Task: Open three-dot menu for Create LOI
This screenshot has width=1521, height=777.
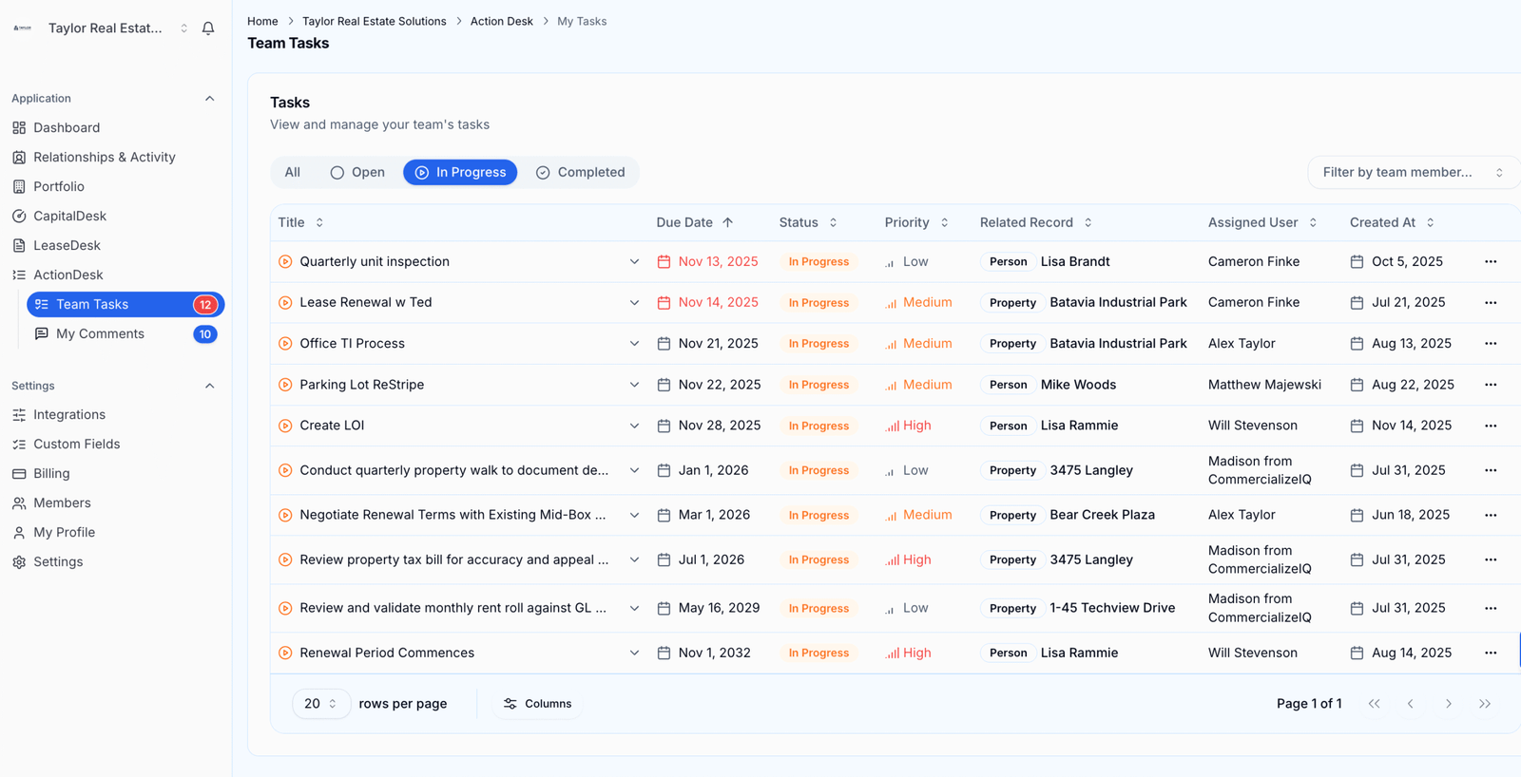Action: click(1490, 426)
